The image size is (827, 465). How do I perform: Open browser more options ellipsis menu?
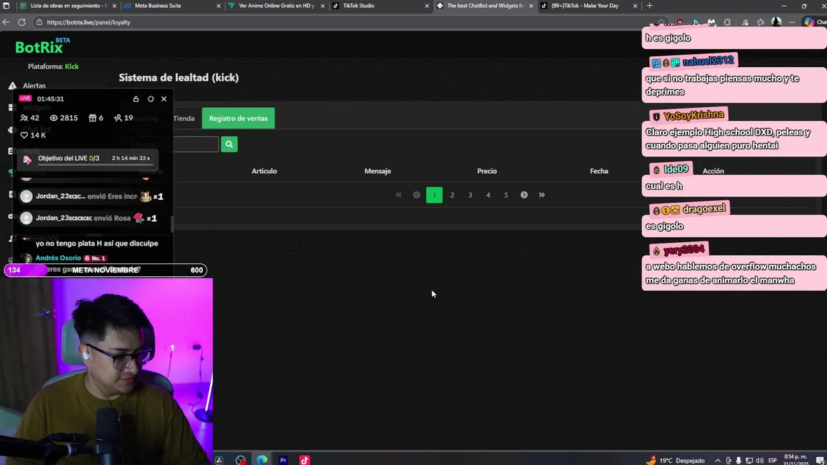pos(792,22)
